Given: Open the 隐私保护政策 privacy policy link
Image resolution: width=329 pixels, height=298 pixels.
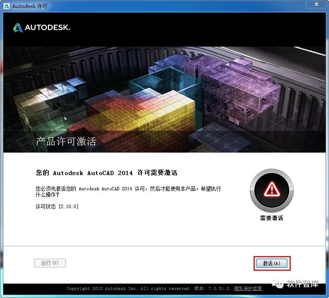Looking at the screenshot, I should [248, 289].
